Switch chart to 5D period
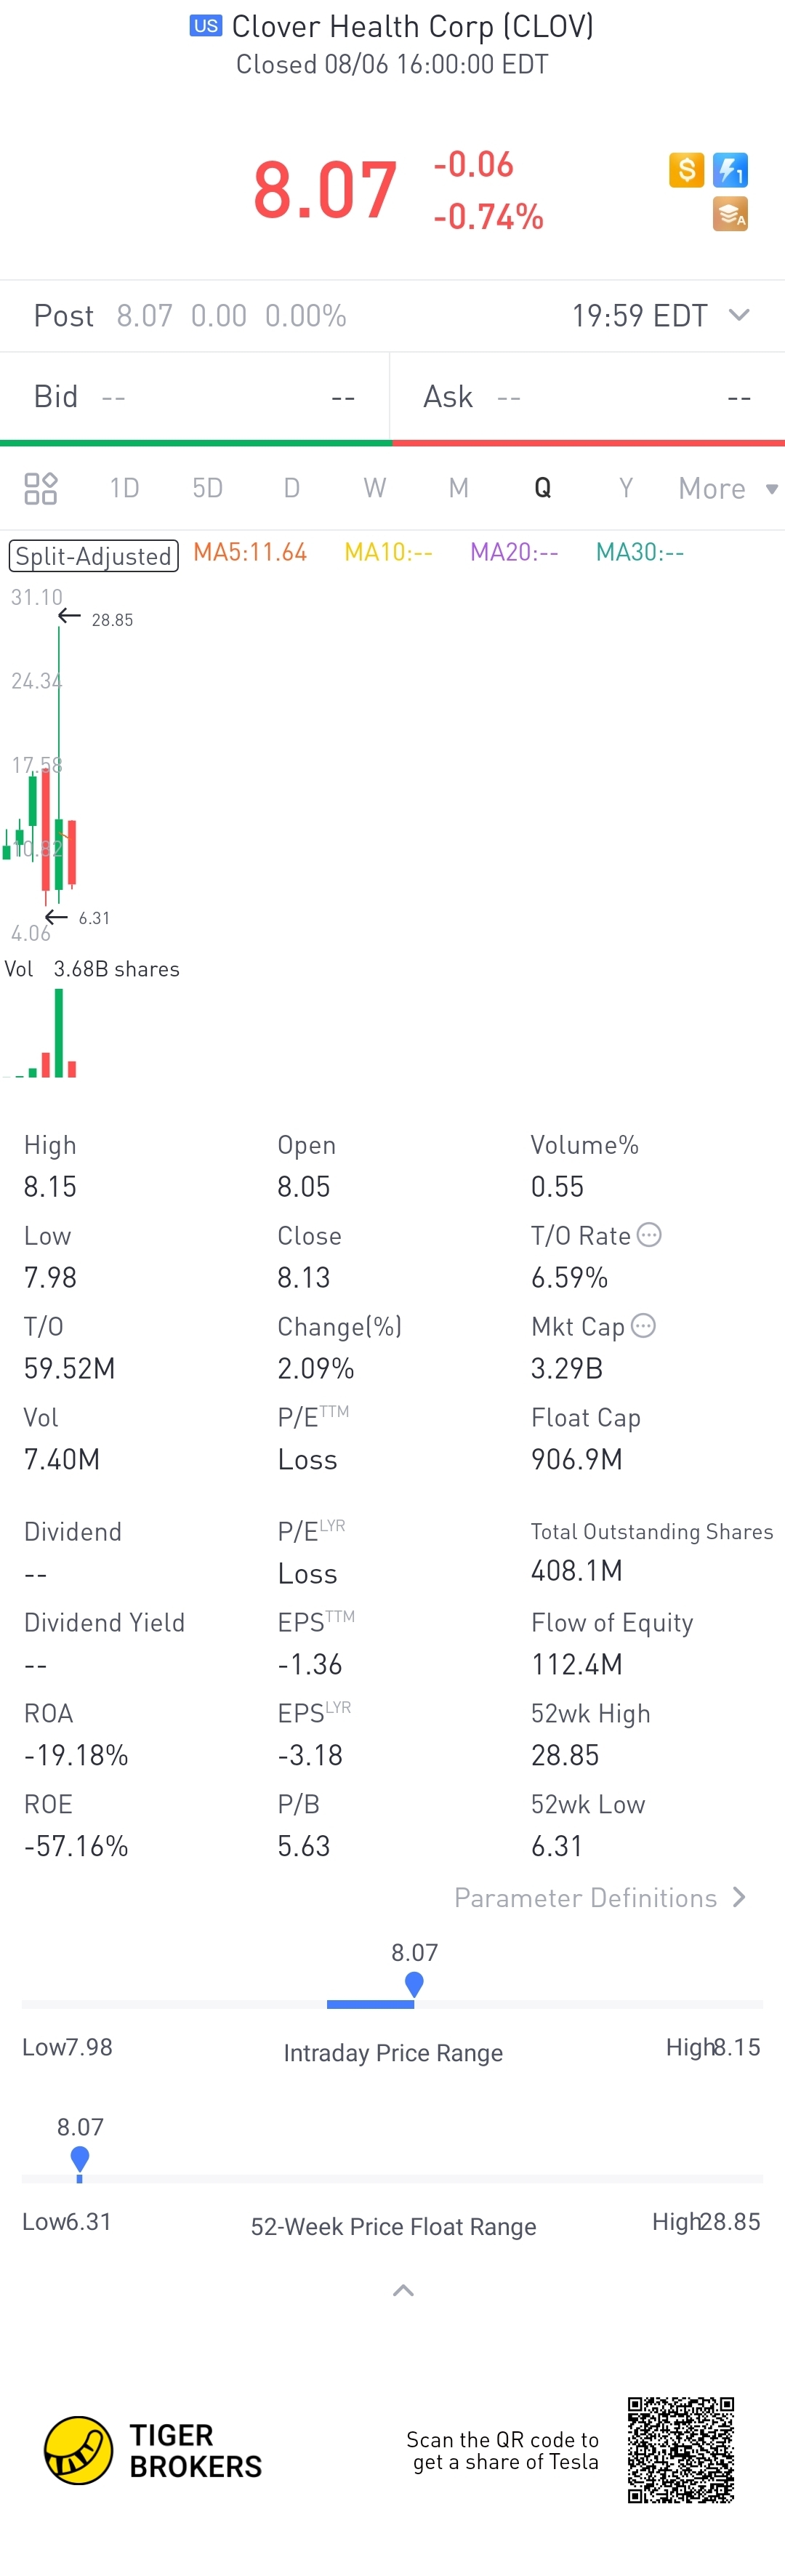This screenshot has width=785, height=2576. [207, 488]
